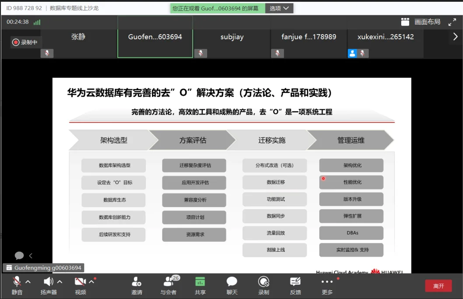463x299 pixels.
Task: Toggle the 视频 camera on or off
Action: click(x=80, y=281)
